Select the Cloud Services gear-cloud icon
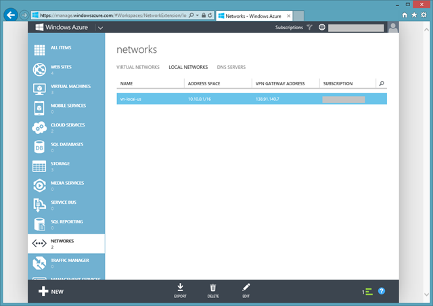The image size is (433, 306). 39,127
